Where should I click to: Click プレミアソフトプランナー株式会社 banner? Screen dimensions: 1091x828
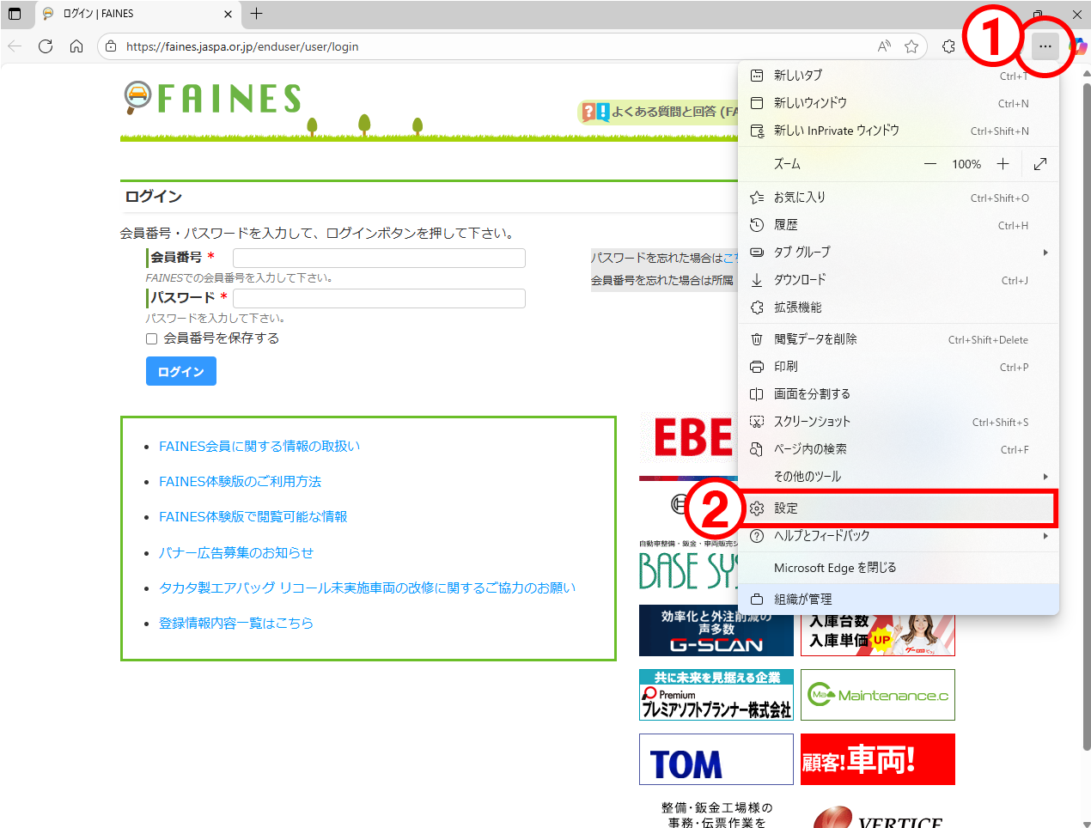(x=716, y=695)
